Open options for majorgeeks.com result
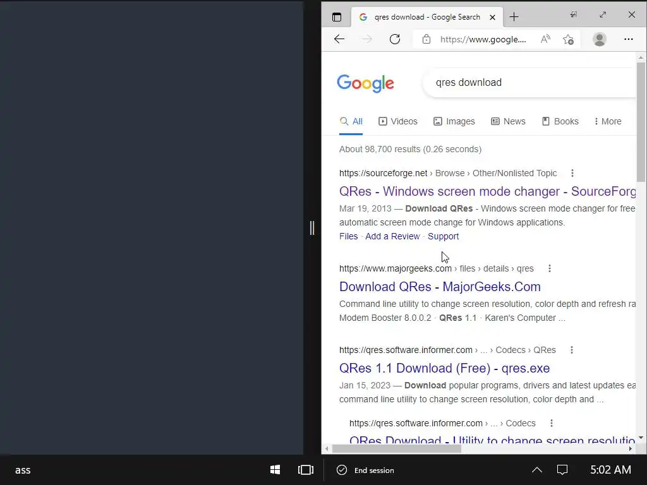The height and width of the screenshot is (485, 647). pos(549,268)
